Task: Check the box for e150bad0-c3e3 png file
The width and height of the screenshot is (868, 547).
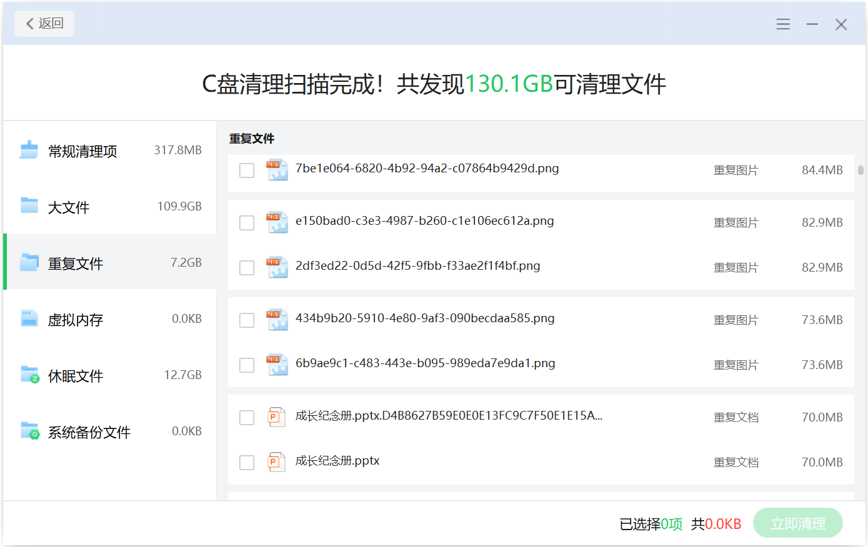Action: (247, 223)
